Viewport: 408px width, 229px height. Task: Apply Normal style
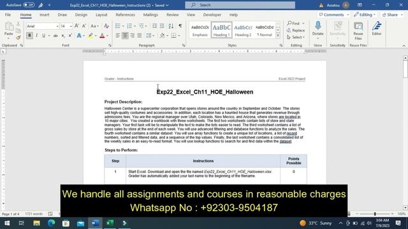tap(265, 30)
